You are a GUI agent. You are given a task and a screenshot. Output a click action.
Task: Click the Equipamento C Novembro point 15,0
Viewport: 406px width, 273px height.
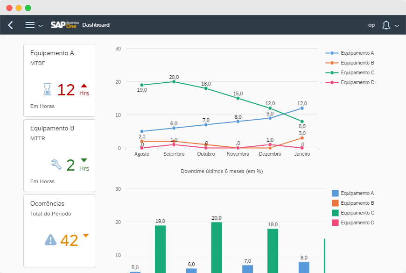point(238,98)
